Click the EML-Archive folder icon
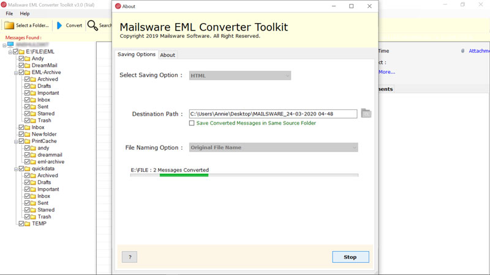Image resolution: width=490 pixels, height=275 pixels. pyautogui.click(x=28, y=72)
